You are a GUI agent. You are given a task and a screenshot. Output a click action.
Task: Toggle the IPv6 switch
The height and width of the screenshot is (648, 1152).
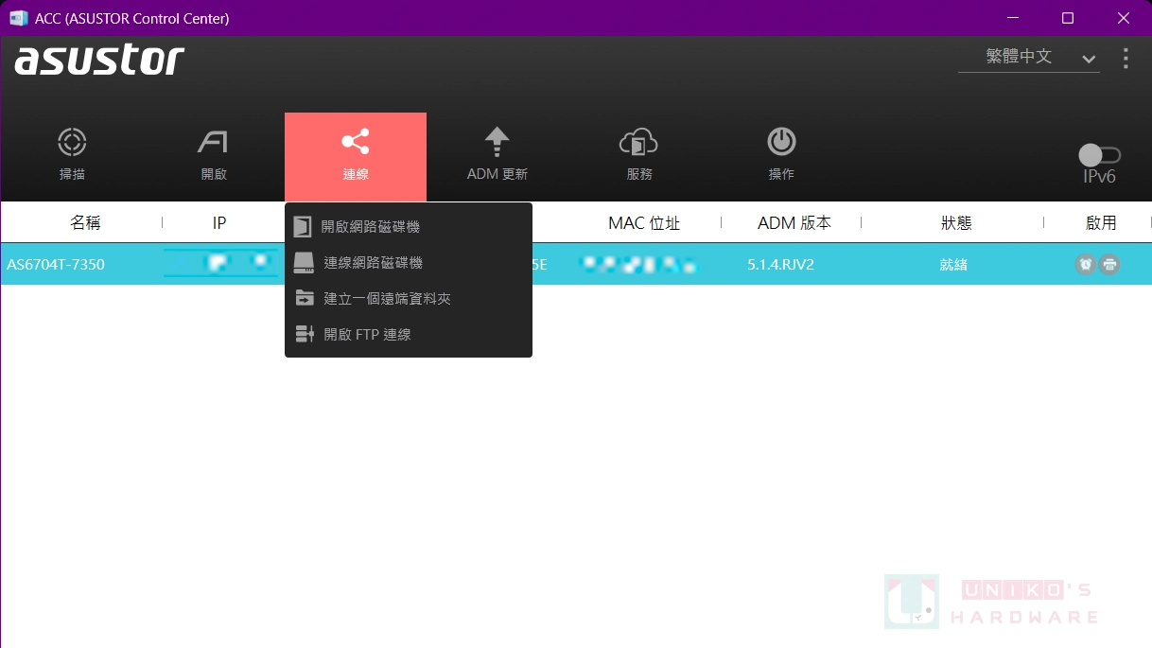tap(1100, 154)
